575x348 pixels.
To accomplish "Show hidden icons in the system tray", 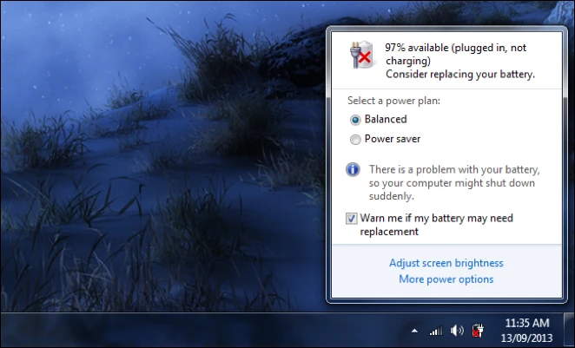I will [x=414, y=331].
